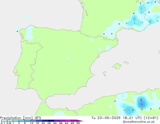Click the 25–30 mm navy legend swatch
This screenshot has height=124, width=160.
point(51,121)
